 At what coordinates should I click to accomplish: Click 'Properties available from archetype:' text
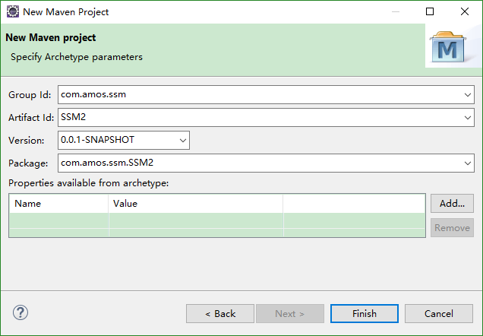tap(88, 183)
